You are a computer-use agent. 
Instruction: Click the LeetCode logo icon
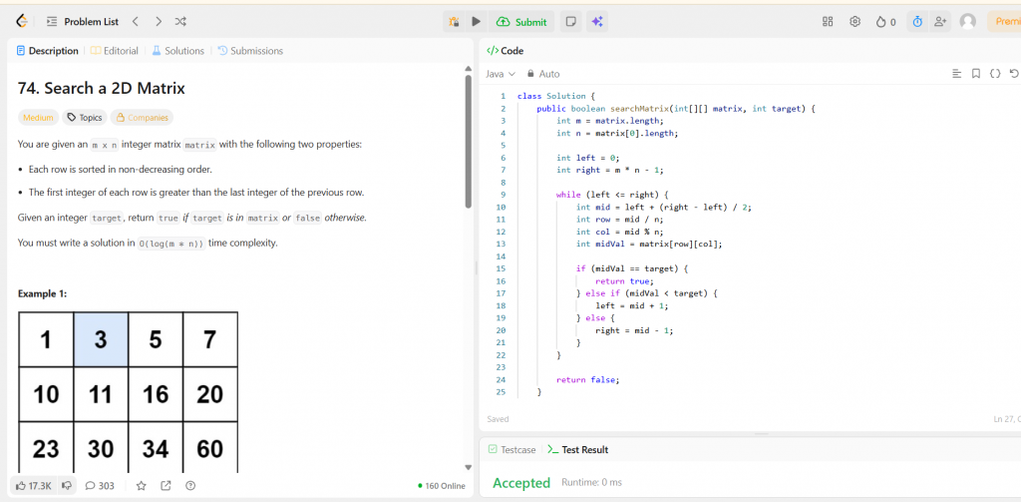point(22,22)
